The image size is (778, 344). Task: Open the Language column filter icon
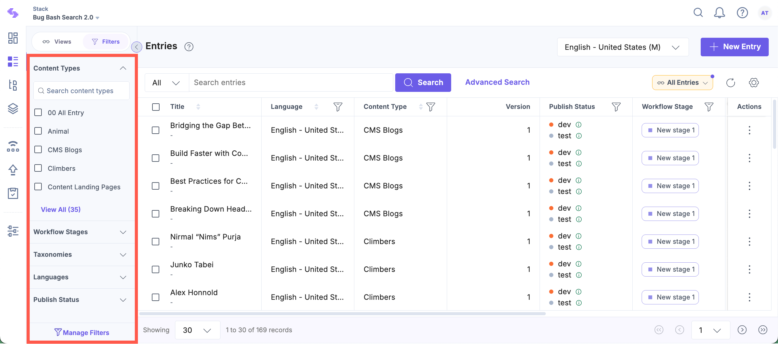[x=338, y=107]
